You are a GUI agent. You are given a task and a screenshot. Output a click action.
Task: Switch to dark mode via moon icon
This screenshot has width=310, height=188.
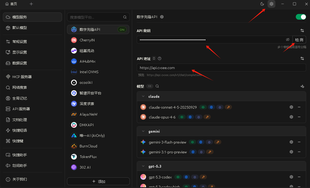[x=262, y=4]
